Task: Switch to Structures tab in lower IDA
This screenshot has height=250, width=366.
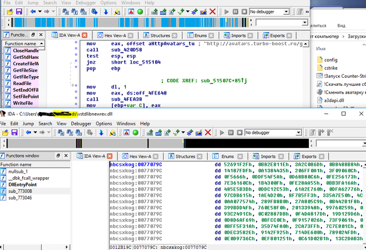Action: click(x=185, y=156)
